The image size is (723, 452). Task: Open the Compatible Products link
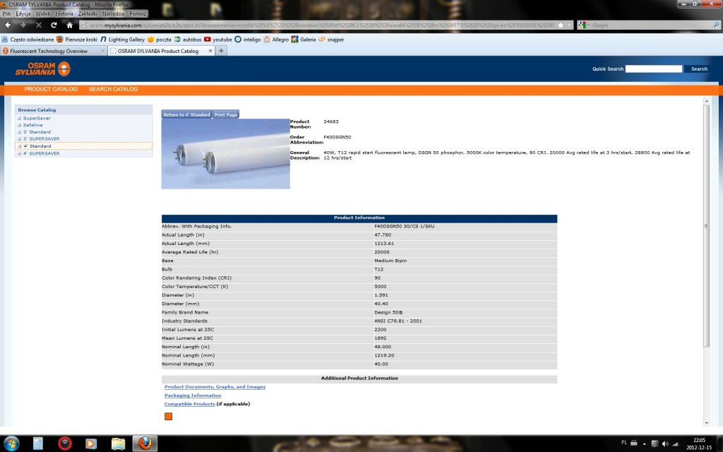(189, 404)
